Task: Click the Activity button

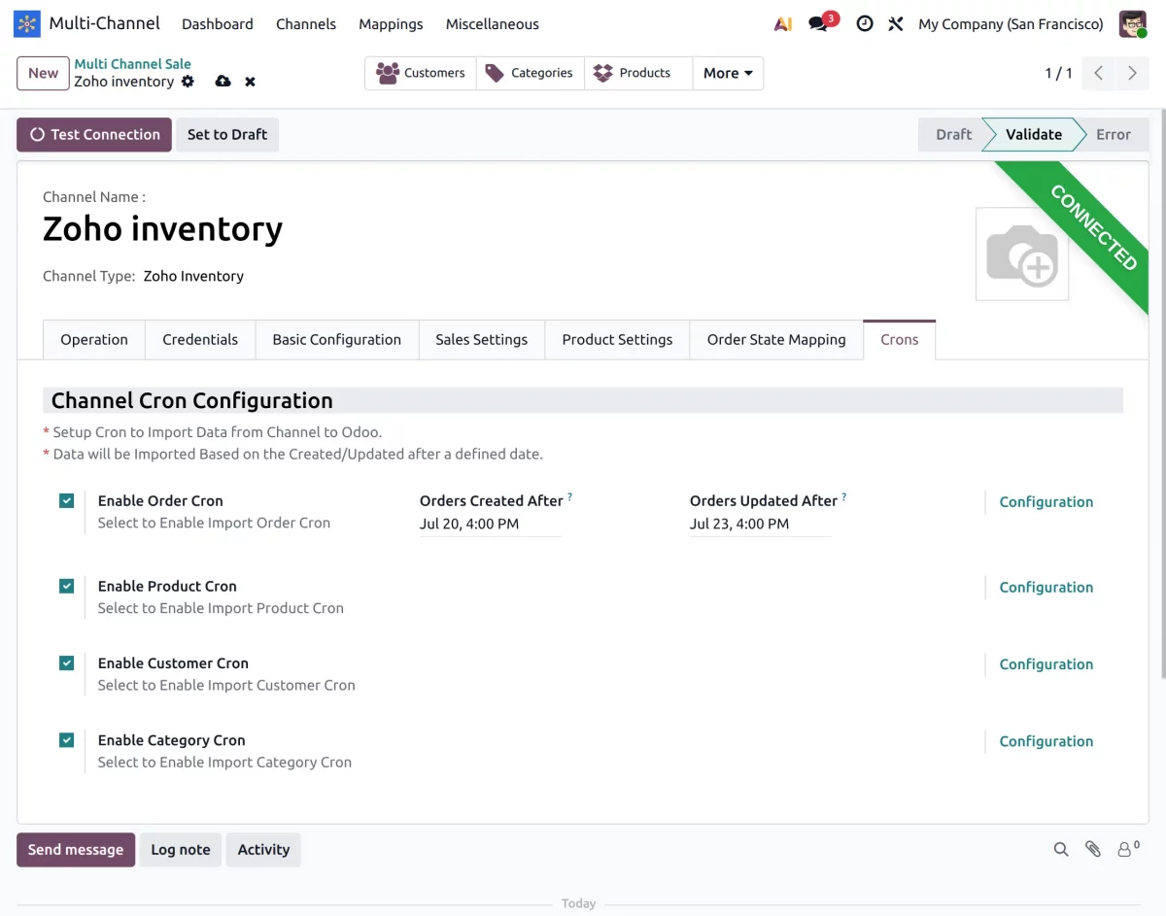Action: click(264, 850)
